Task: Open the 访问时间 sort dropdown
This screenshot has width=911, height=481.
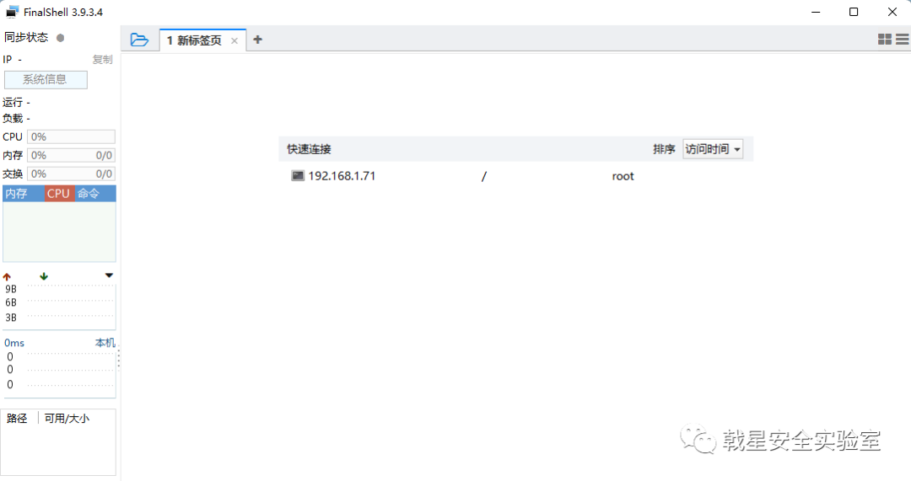Action: 712,149
